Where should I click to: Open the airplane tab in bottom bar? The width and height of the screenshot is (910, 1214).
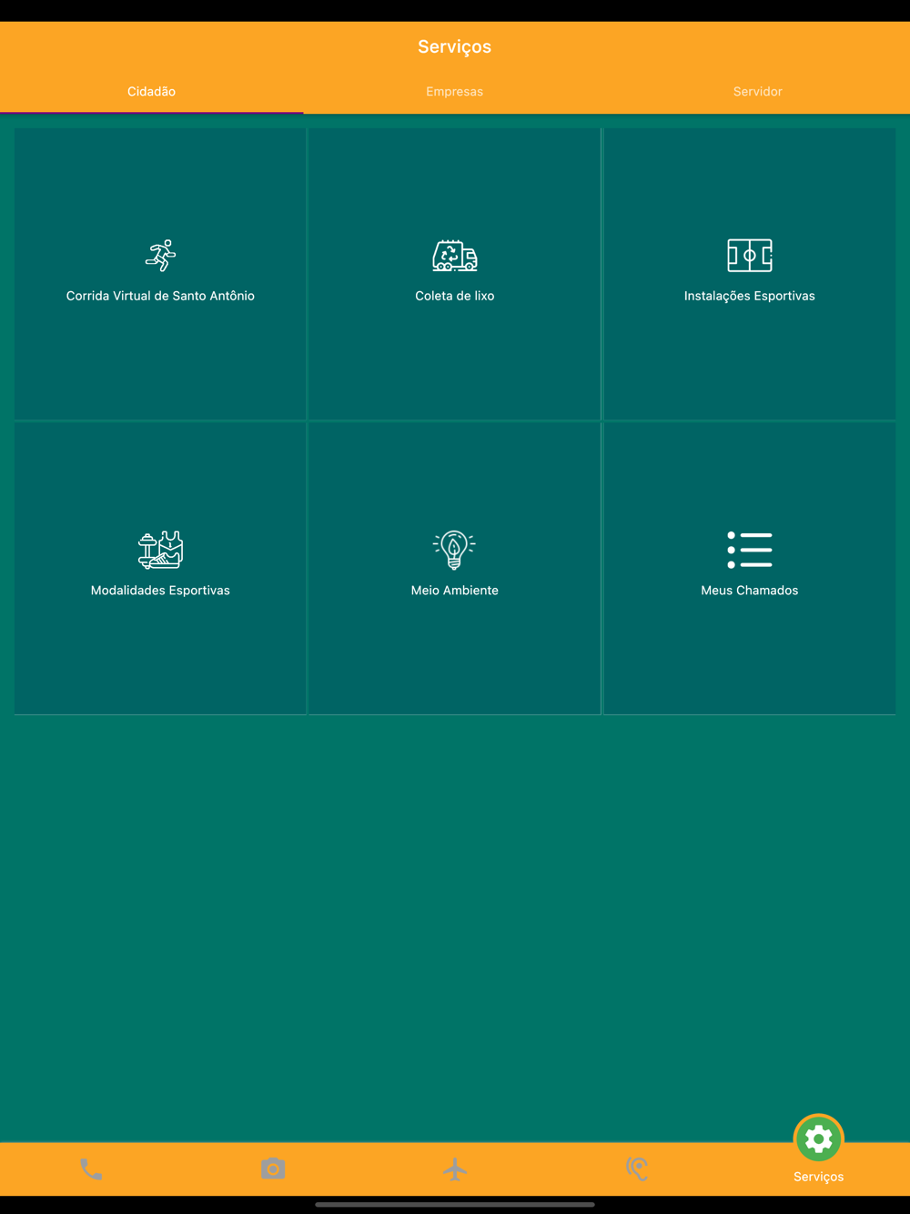tap(455, 1168)
